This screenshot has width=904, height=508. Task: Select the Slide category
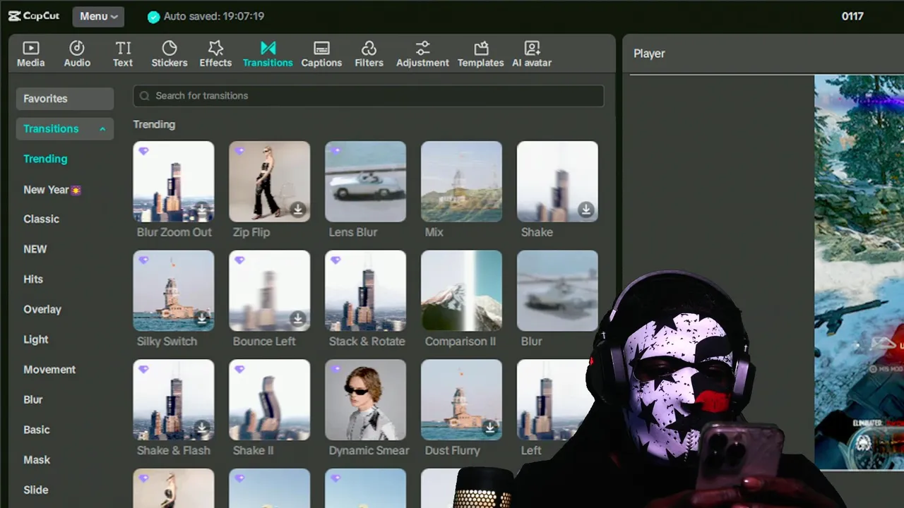tap(36, 490)
